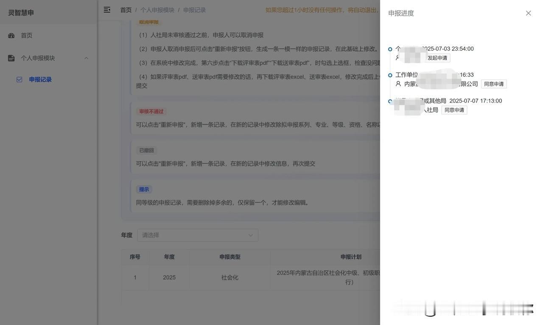Click the 工作单位 timeline dot
This screenshot has width=543, height=325.
[x=390, y=76]
